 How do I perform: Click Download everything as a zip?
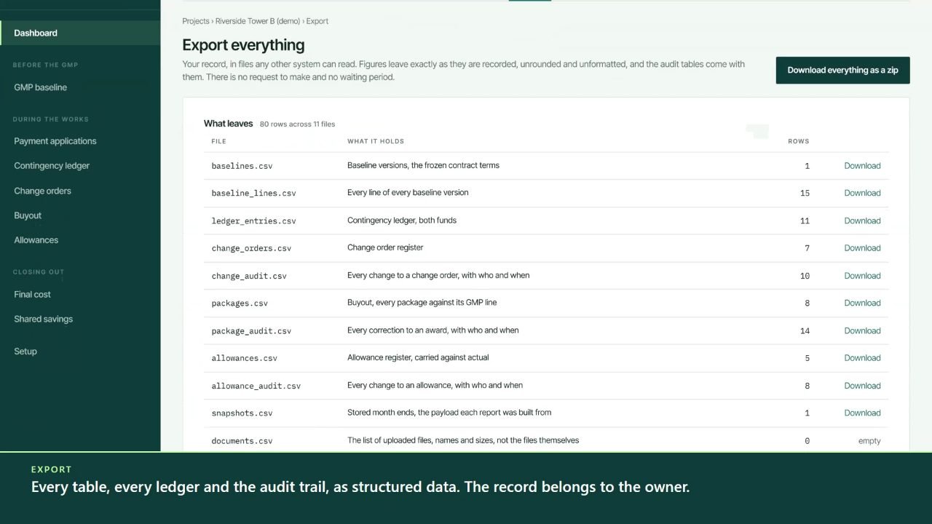coord(842,70)
